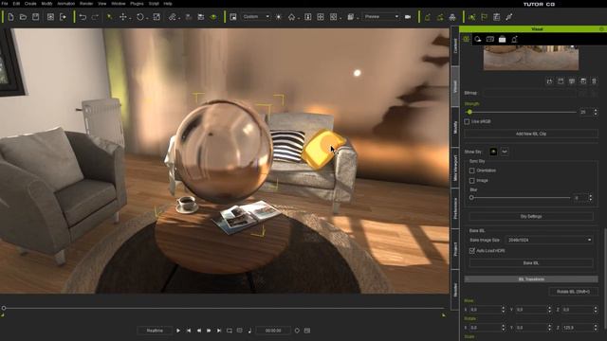Open the Atmosphere sky icon tab
607x341 pixels.
point(478,39)
